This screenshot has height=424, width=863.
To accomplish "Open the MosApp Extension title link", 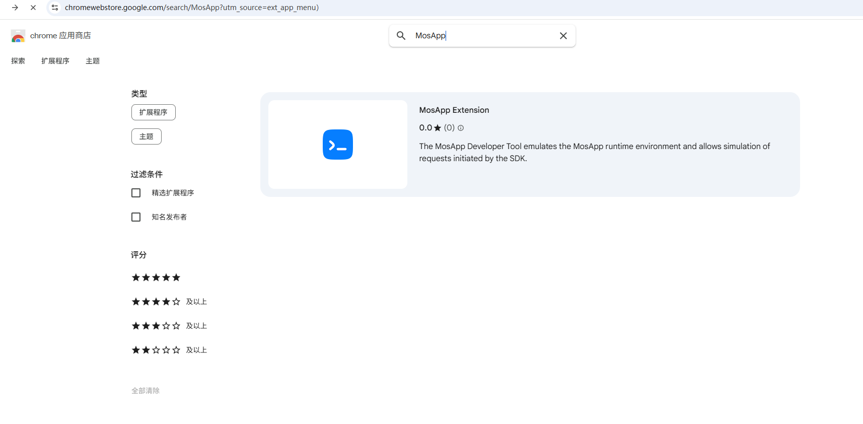I will (454, 110).
